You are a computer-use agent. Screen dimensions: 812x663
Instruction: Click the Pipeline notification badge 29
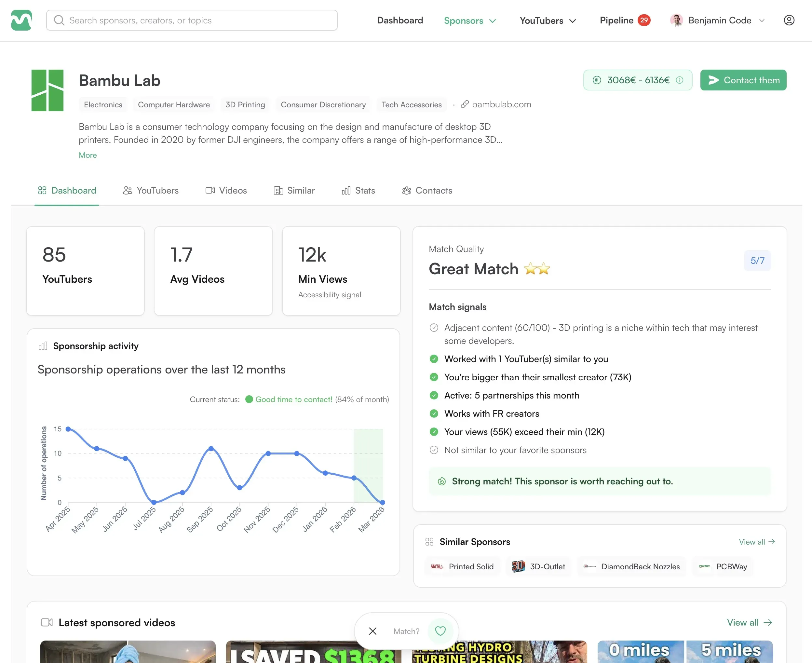pos(644,20)
